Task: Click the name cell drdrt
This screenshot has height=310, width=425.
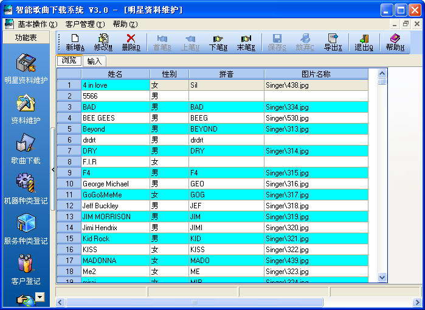Action: click(116, 140)
